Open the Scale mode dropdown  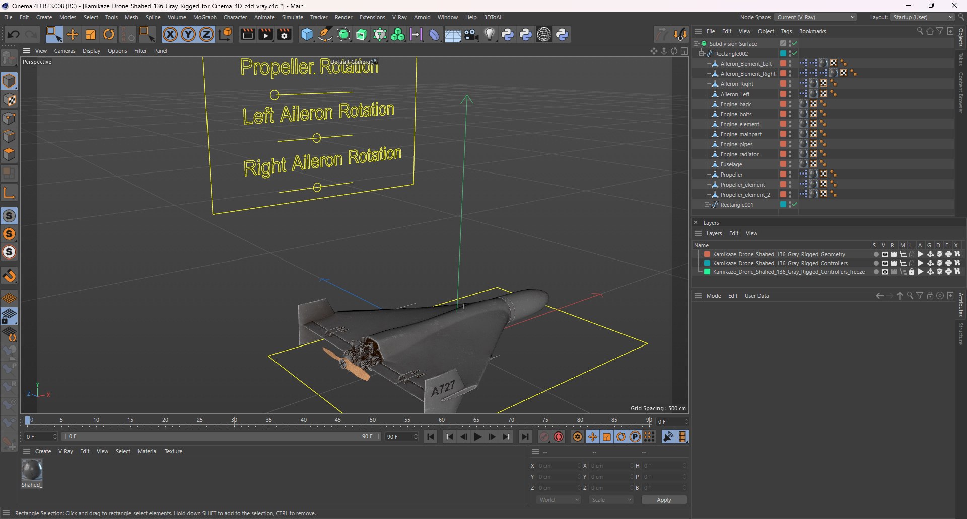611,500
